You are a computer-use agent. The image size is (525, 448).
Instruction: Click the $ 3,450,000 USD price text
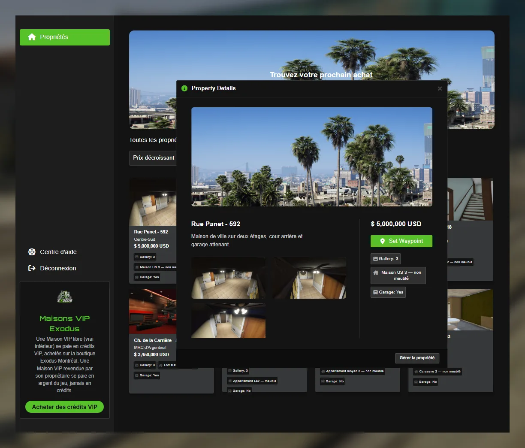pos(151,355)
